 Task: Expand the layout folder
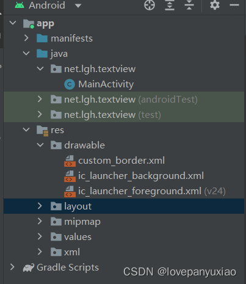(x=40, y=206)
